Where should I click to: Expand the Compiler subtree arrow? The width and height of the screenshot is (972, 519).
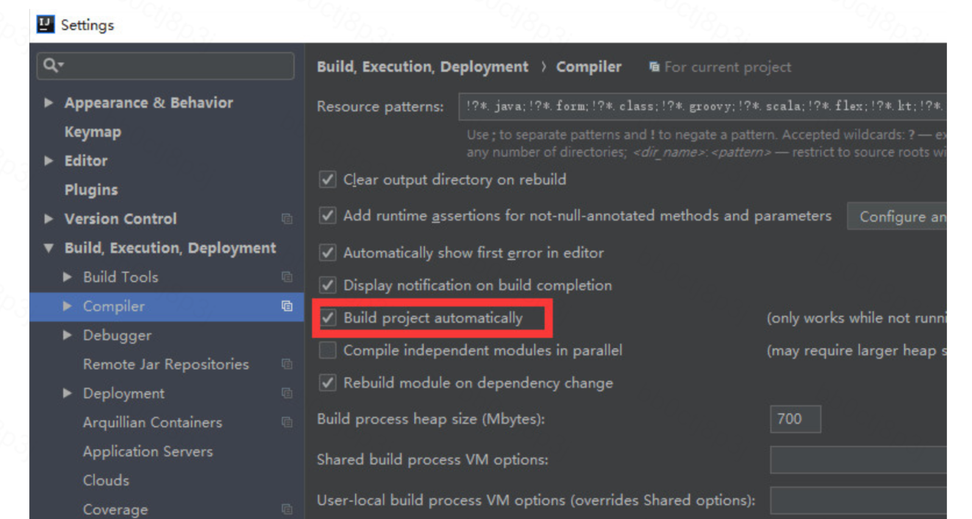(68, 306)
